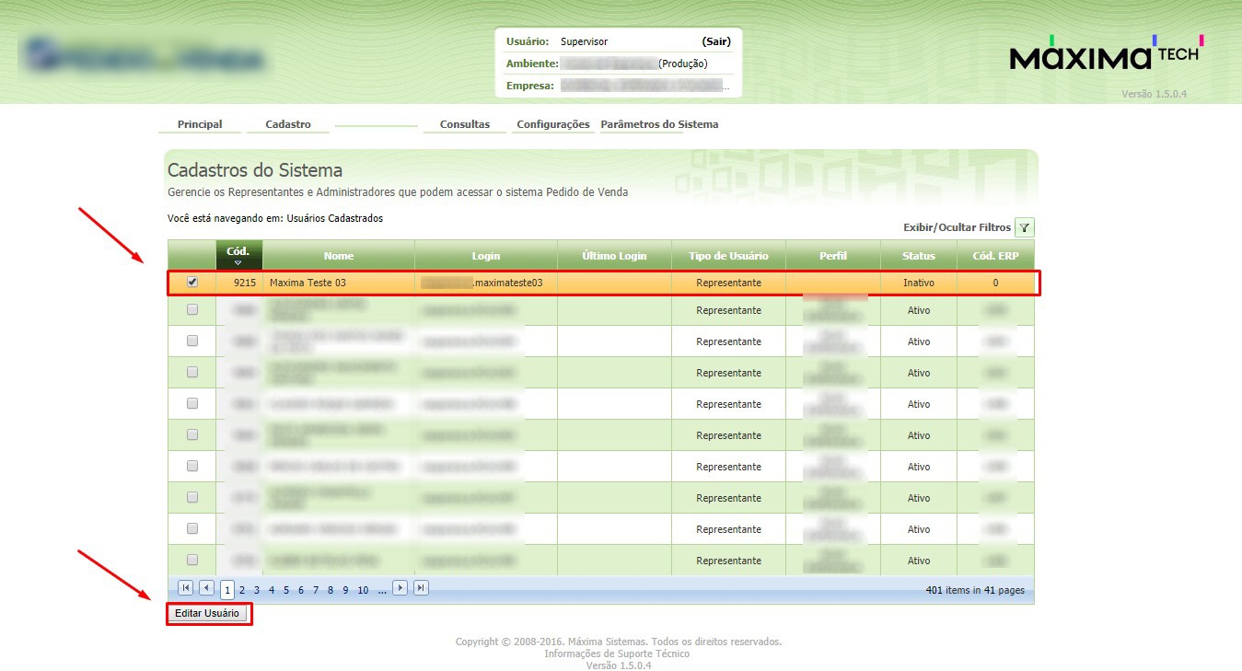Uncheck the Maxima Teste 03 row checkbox
This screenshot has height=671, width=1242.
pyautogui.click(x=192, y=283)
